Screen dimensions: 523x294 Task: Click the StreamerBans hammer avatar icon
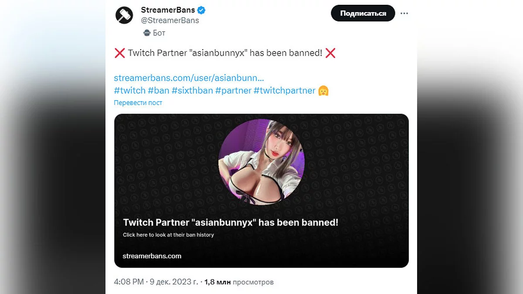point(124,15)
